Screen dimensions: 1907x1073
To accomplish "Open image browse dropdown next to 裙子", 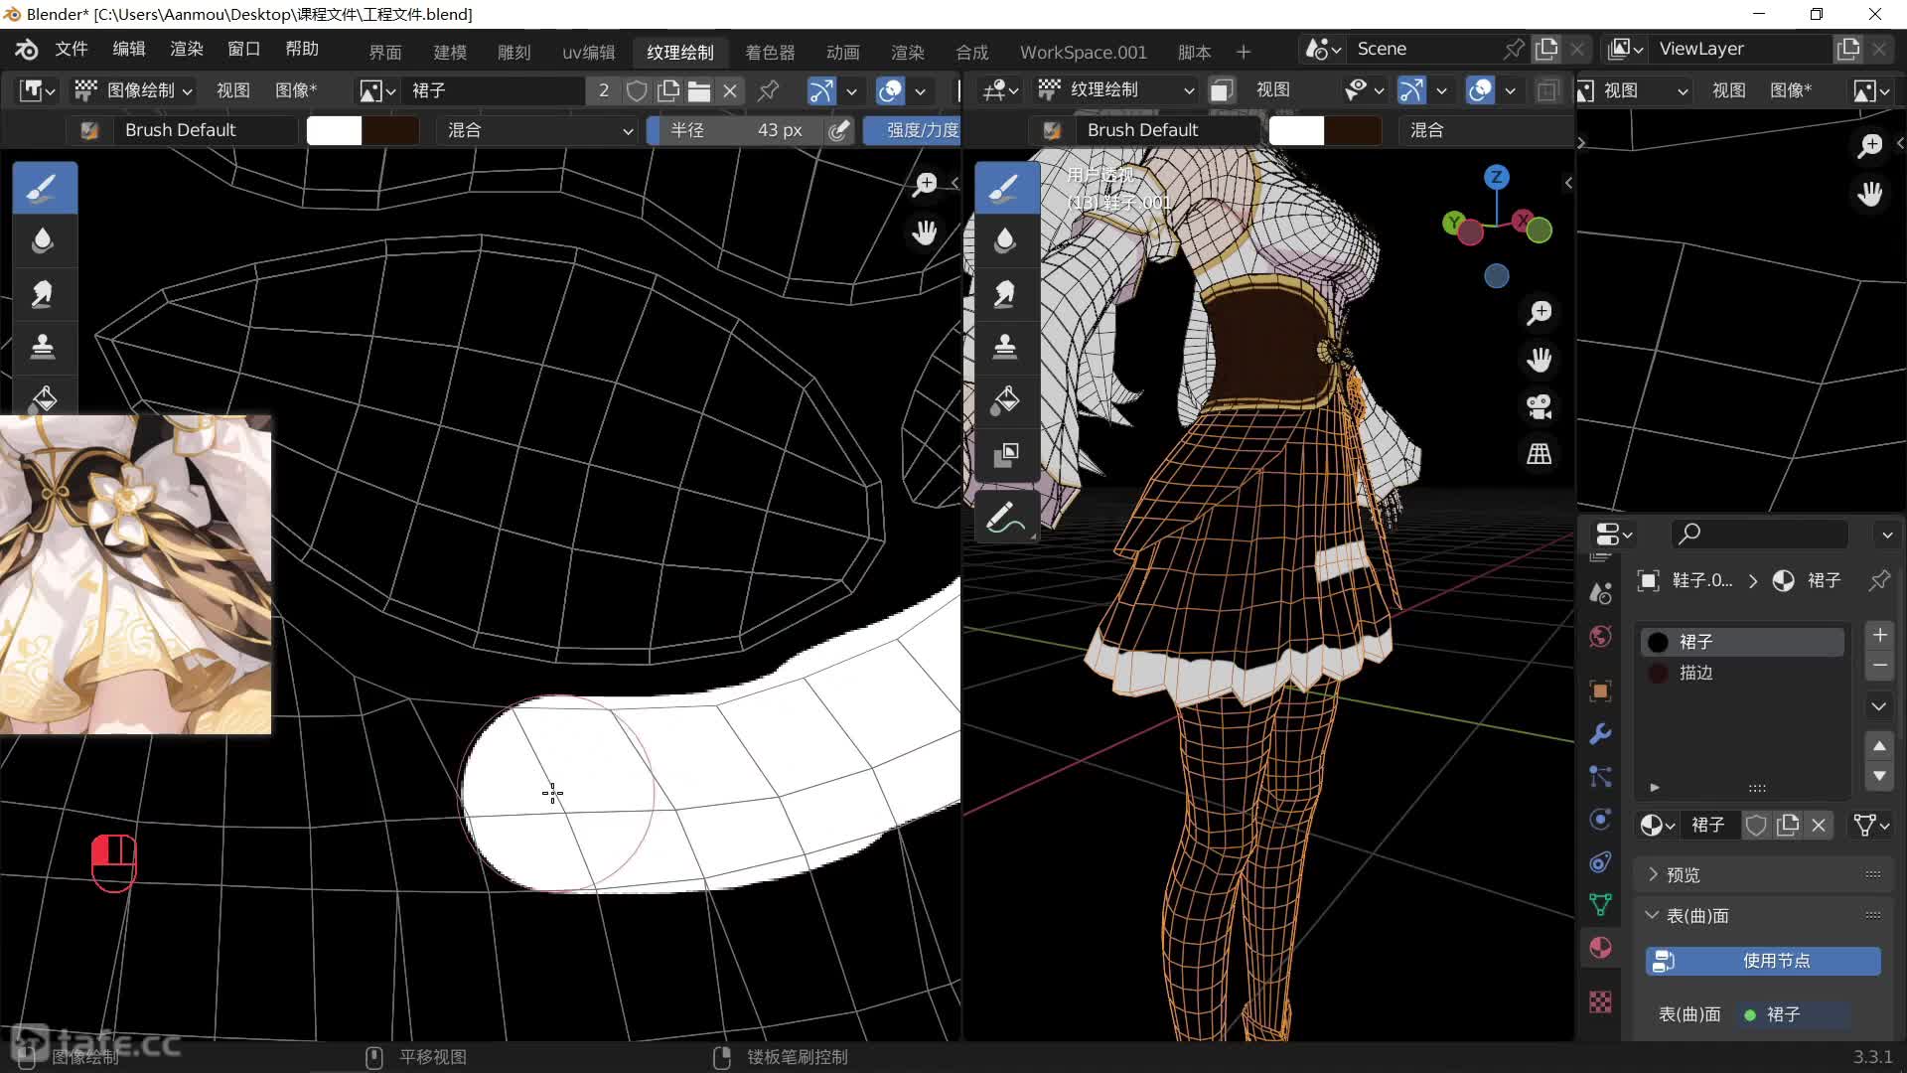I will (377, 91).
